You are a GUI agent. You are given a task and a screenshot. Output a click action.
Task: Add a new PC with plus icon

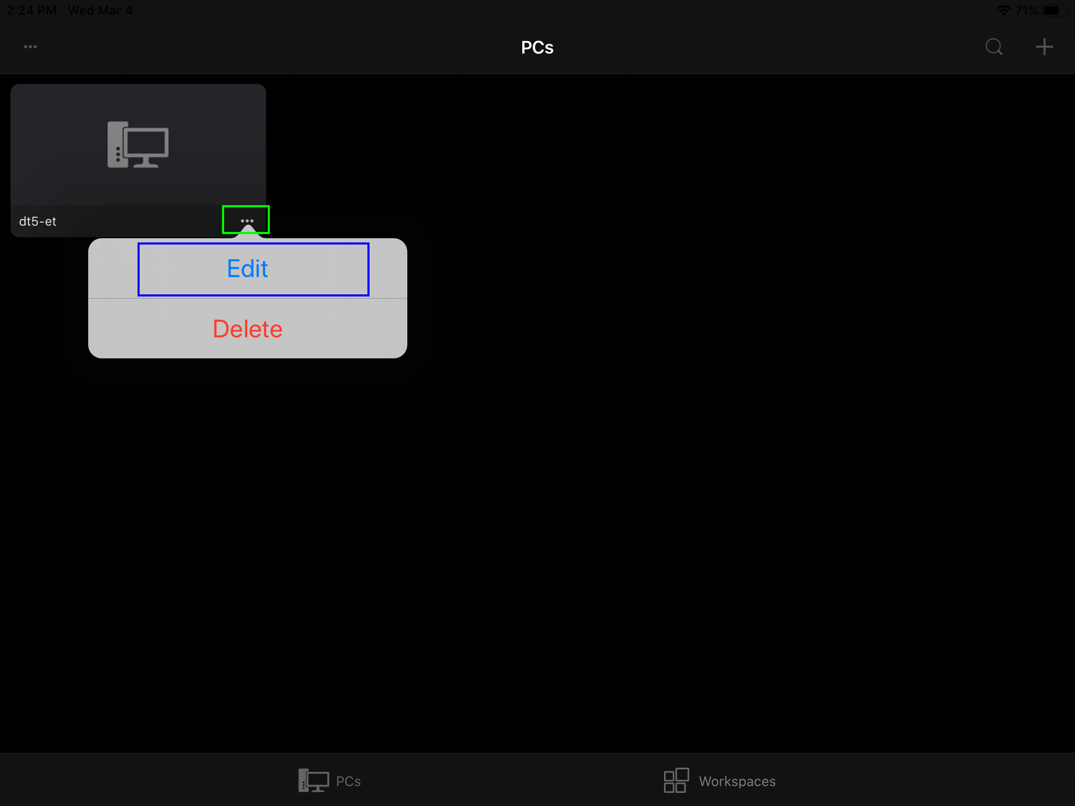click(1044, 47)
